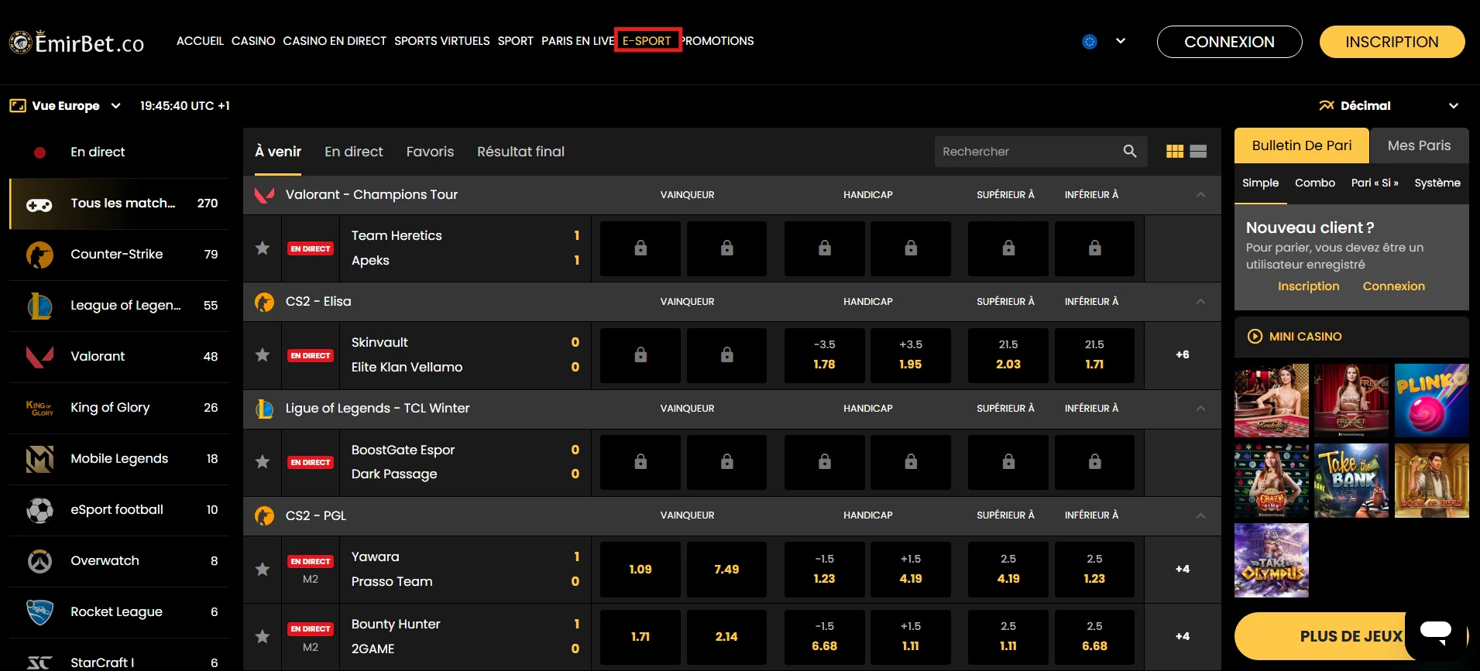Collapse the CS2 PGL section
This screenshot has height=671, width=1480.
pyautogui.click(x=1200, y=515)
